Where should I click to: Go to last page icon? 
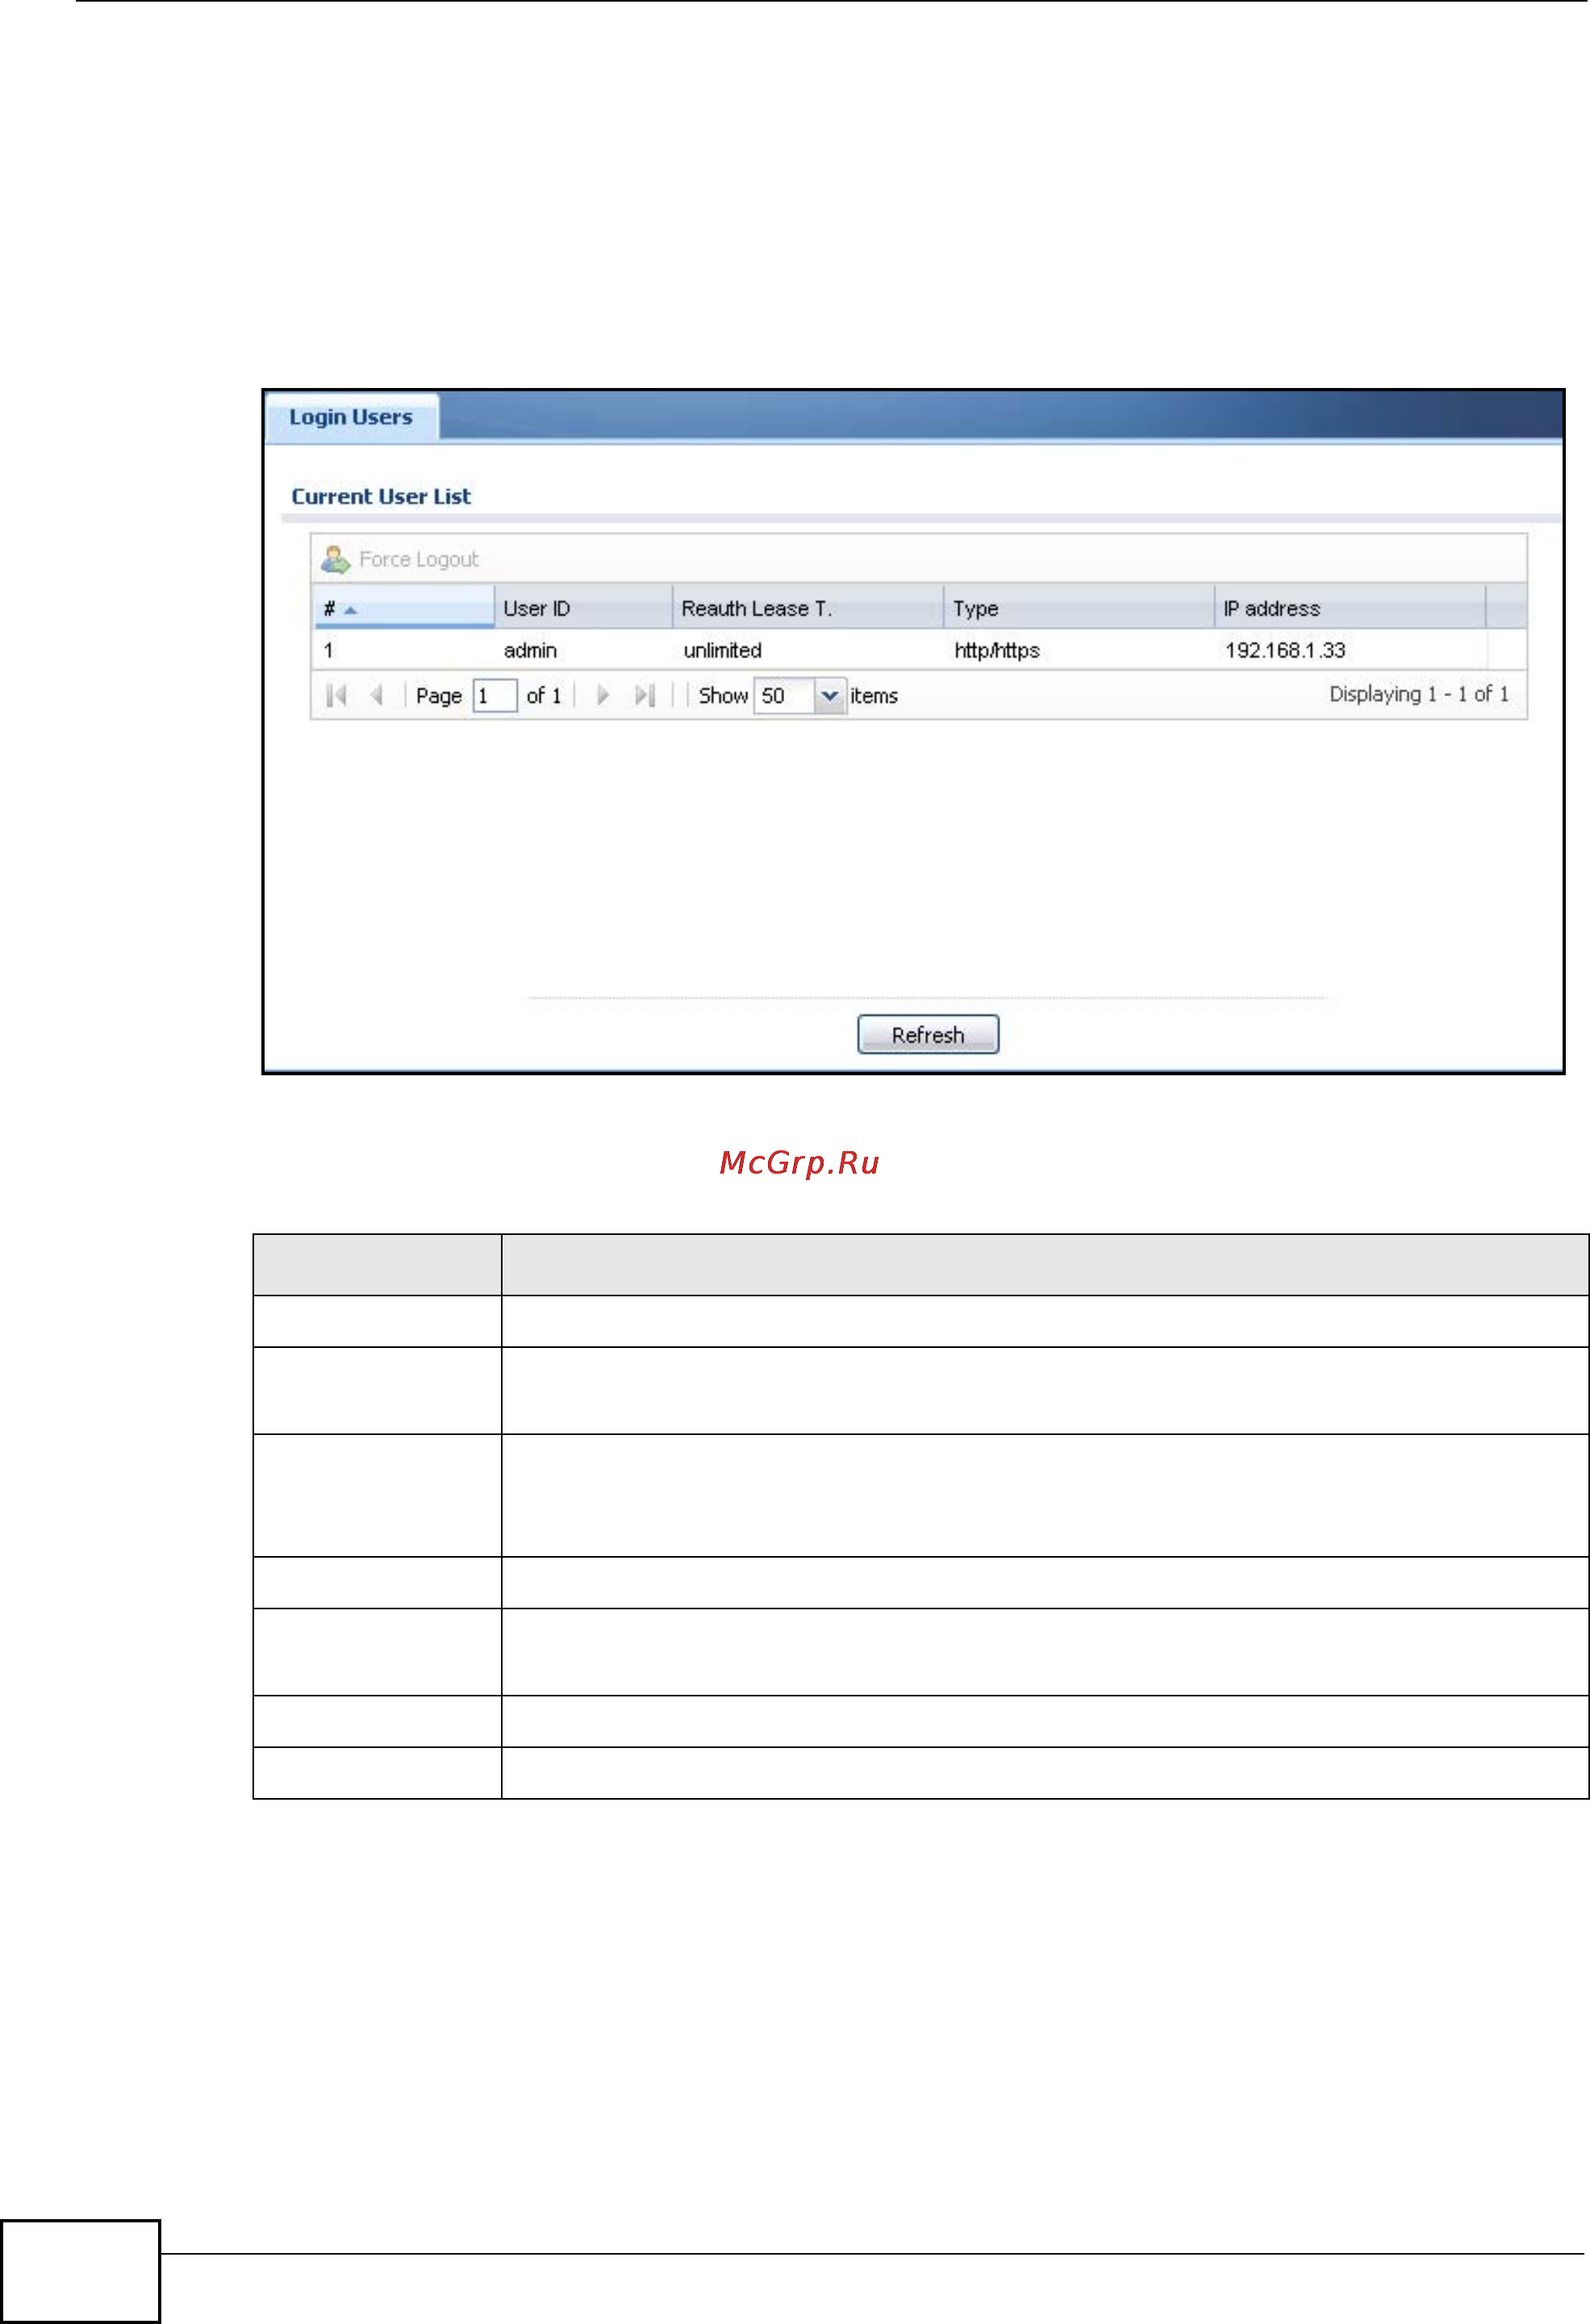tap(645, 695)
